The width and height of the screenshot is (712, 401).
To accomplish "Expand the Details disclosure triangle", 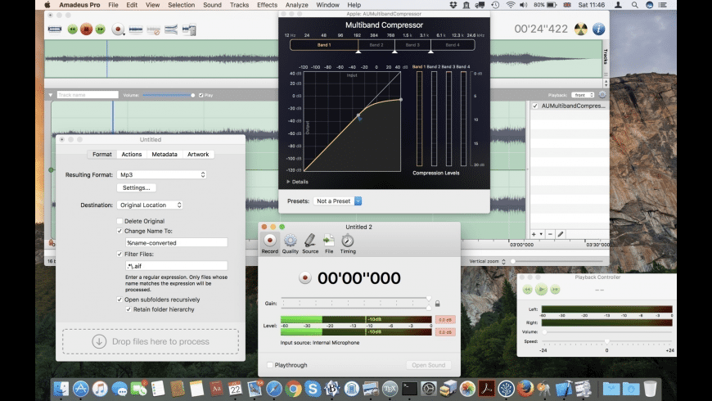I will (x=288, y=182).
